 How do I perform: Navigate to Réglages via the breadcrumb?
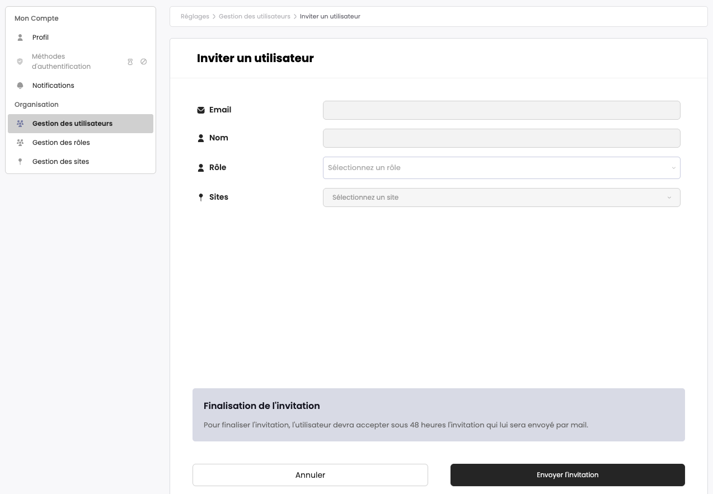tap(195, 16)
